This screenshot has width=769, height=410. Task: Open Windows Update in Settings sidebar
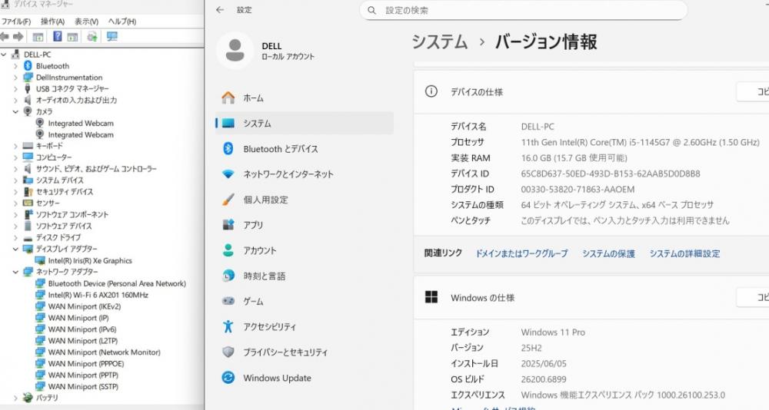coord(277,378)
